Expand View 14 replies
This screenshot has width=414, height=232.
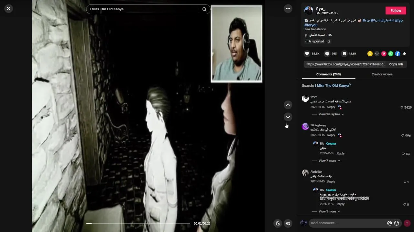point(331,114)
